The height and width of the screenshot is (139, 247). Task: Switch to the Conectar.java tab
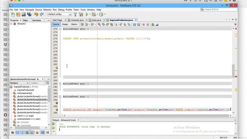(x=77, y=20)
